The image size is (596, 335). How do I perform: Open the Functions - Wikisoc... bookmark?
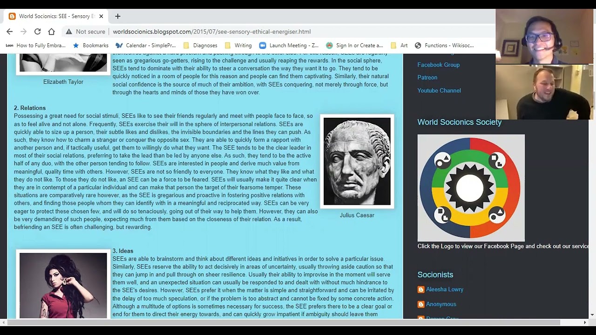(x=444, y=46)
